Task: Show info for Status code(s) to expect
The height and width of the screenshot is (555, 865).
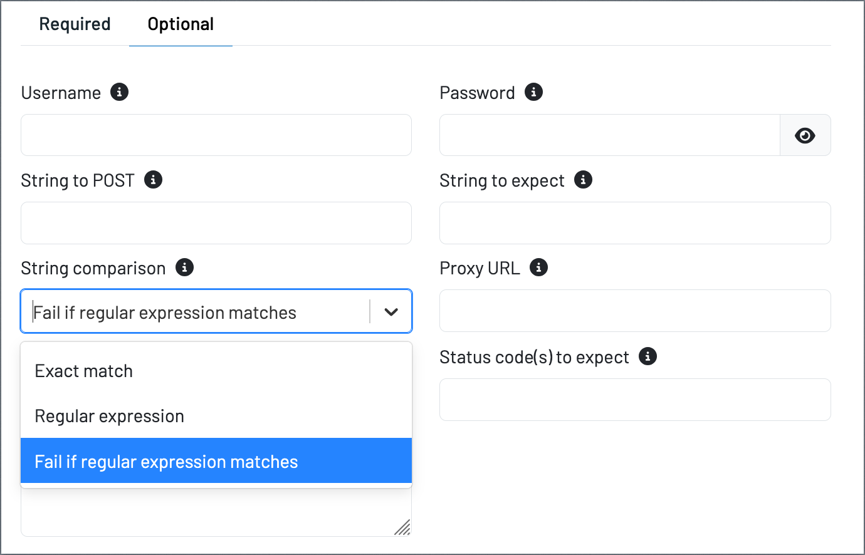Action: pos(647,356)
